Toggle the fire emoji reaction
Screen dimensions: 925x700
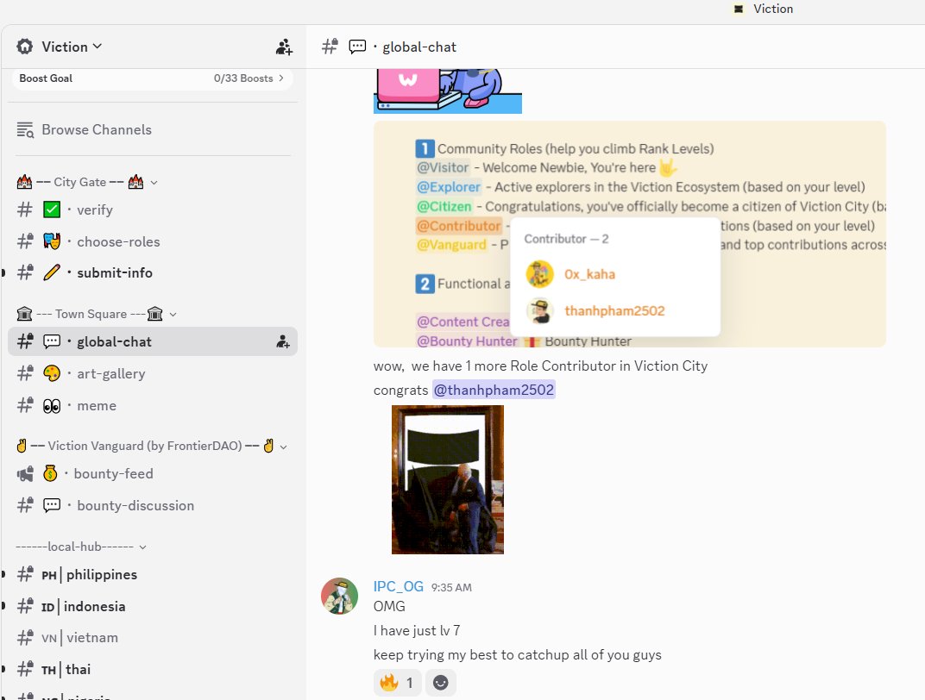(398, 682)
